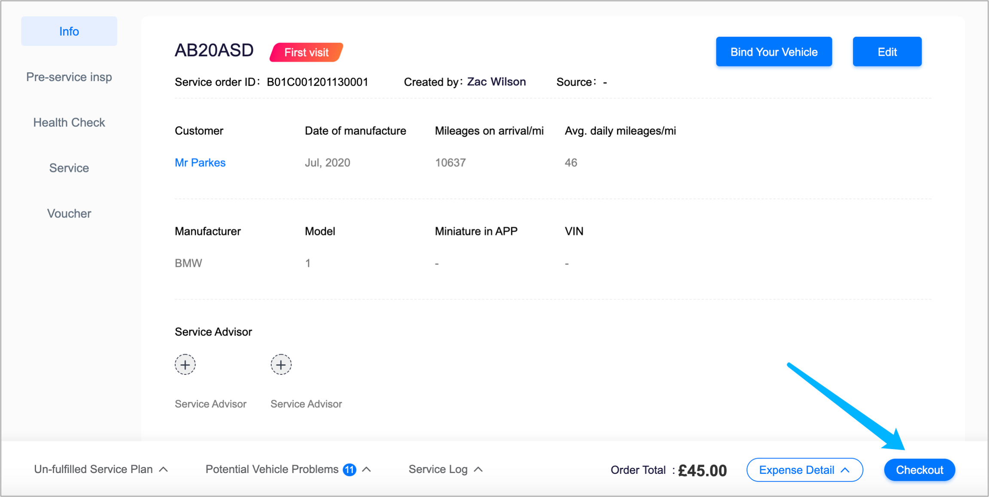The width and height of the screenshot is (989, 497).
Task: Click the Checkout button
Action: click(x=919, y=470)
